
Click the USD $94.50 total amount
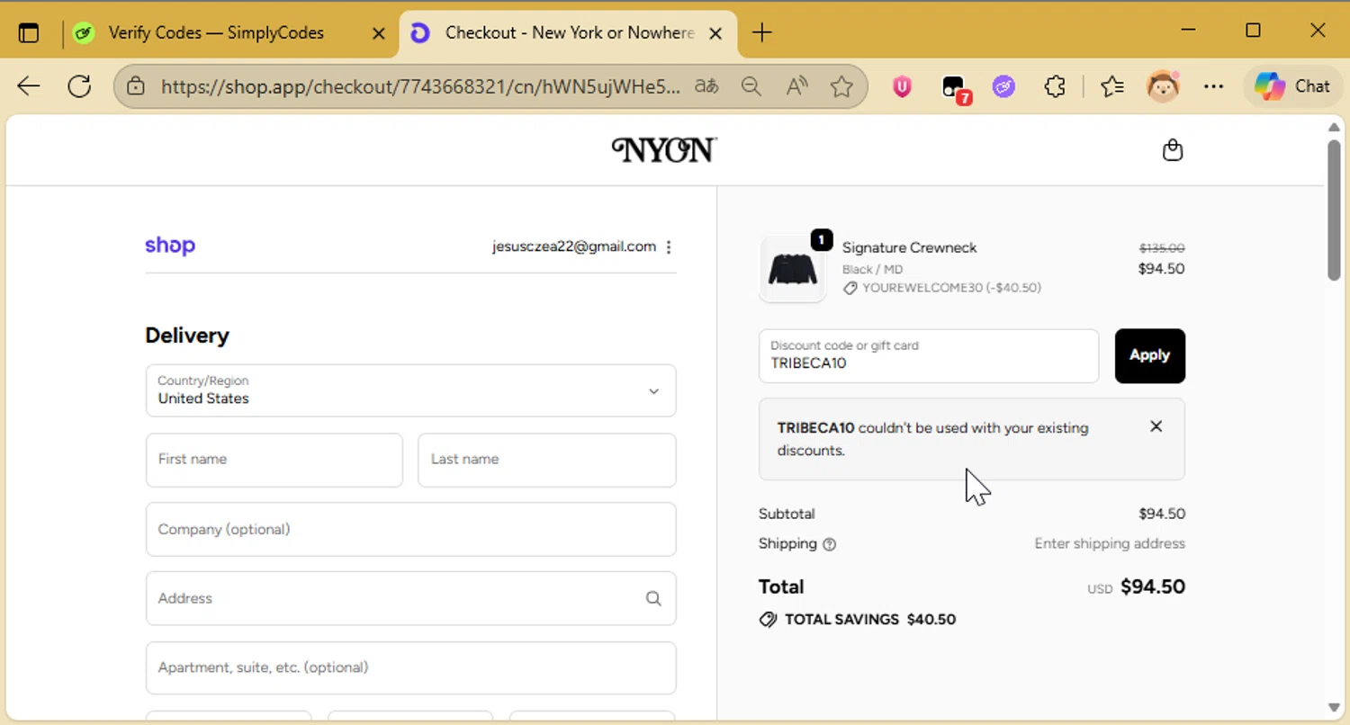click(x=1137, y=587)
